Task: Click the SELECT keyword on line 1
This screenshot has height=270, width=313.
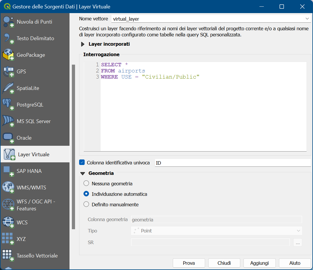Action: [111, 65]
